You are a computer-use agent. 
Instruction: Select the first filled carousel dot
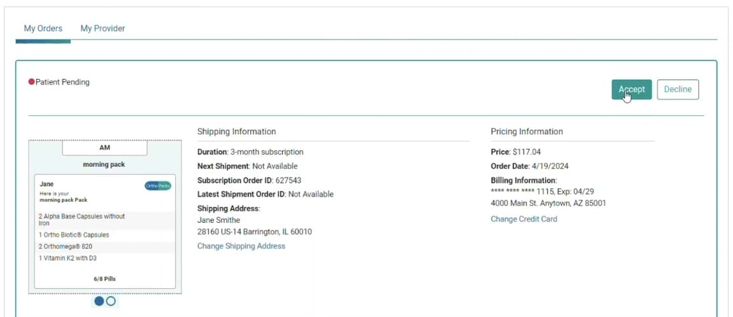click(99, 300)
